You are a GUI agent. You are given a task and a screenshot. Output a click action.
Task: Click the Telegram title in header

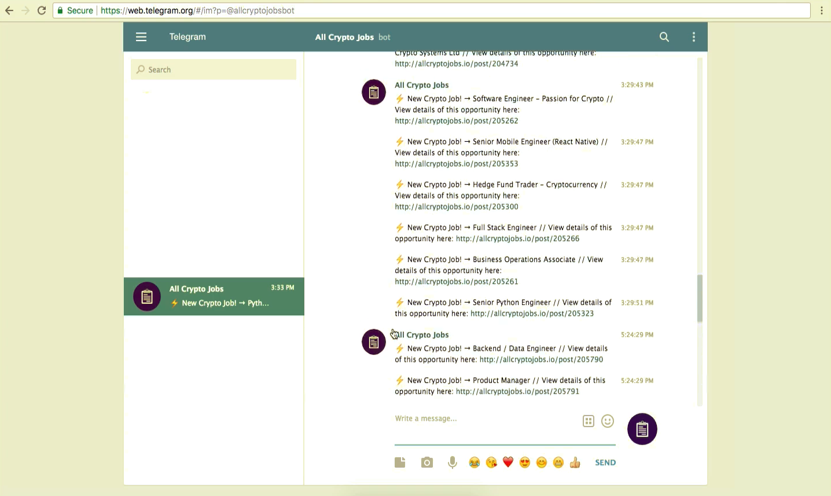click(187, 37)
